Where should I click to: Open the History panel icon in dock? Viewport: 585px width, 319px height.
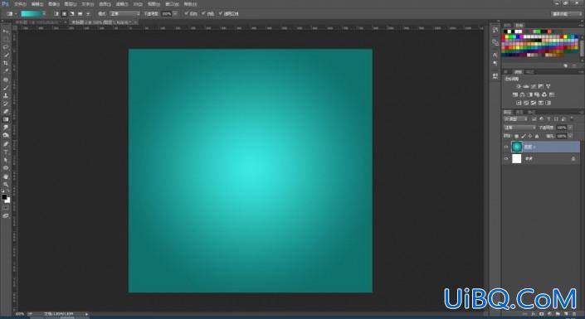point(495,30)
